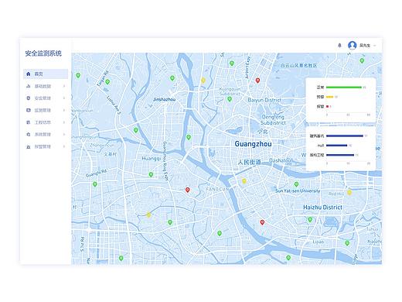Select the green marker near Tangan Rd
The height and width of the screenshot is (302, 402).
click(x=107, y=82)
